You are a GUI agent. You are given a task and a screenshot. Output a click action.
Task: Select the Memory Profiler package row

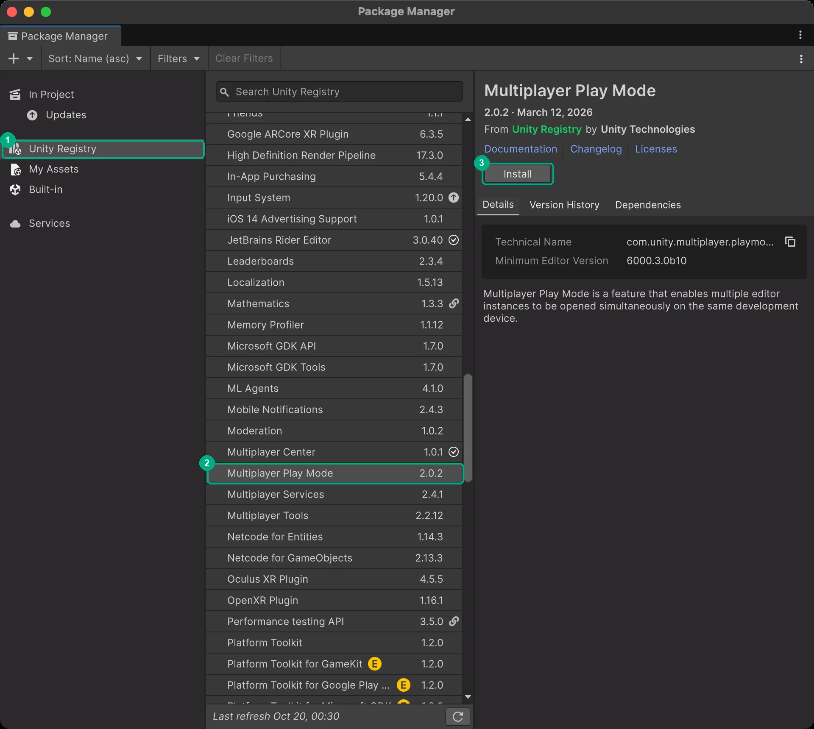[x=334, y=325]
